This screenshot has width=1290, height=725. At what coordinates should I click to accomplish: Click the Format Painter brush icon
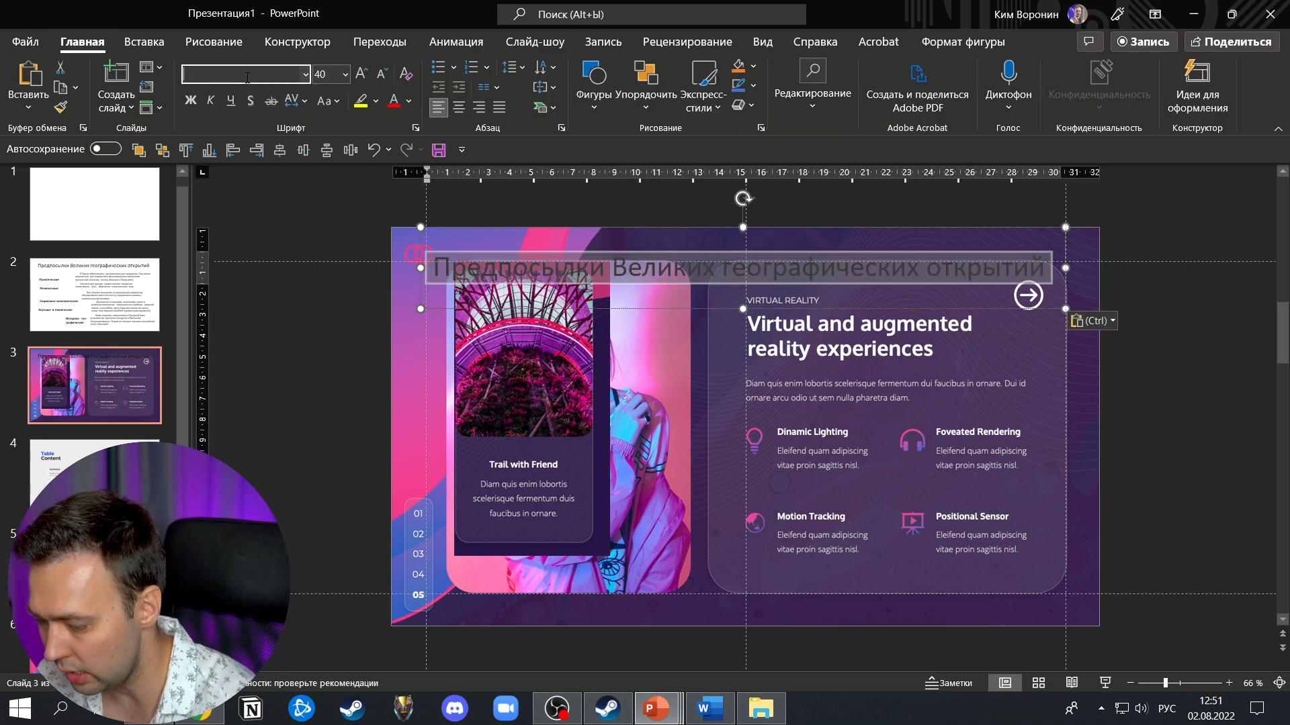point(60,107)
